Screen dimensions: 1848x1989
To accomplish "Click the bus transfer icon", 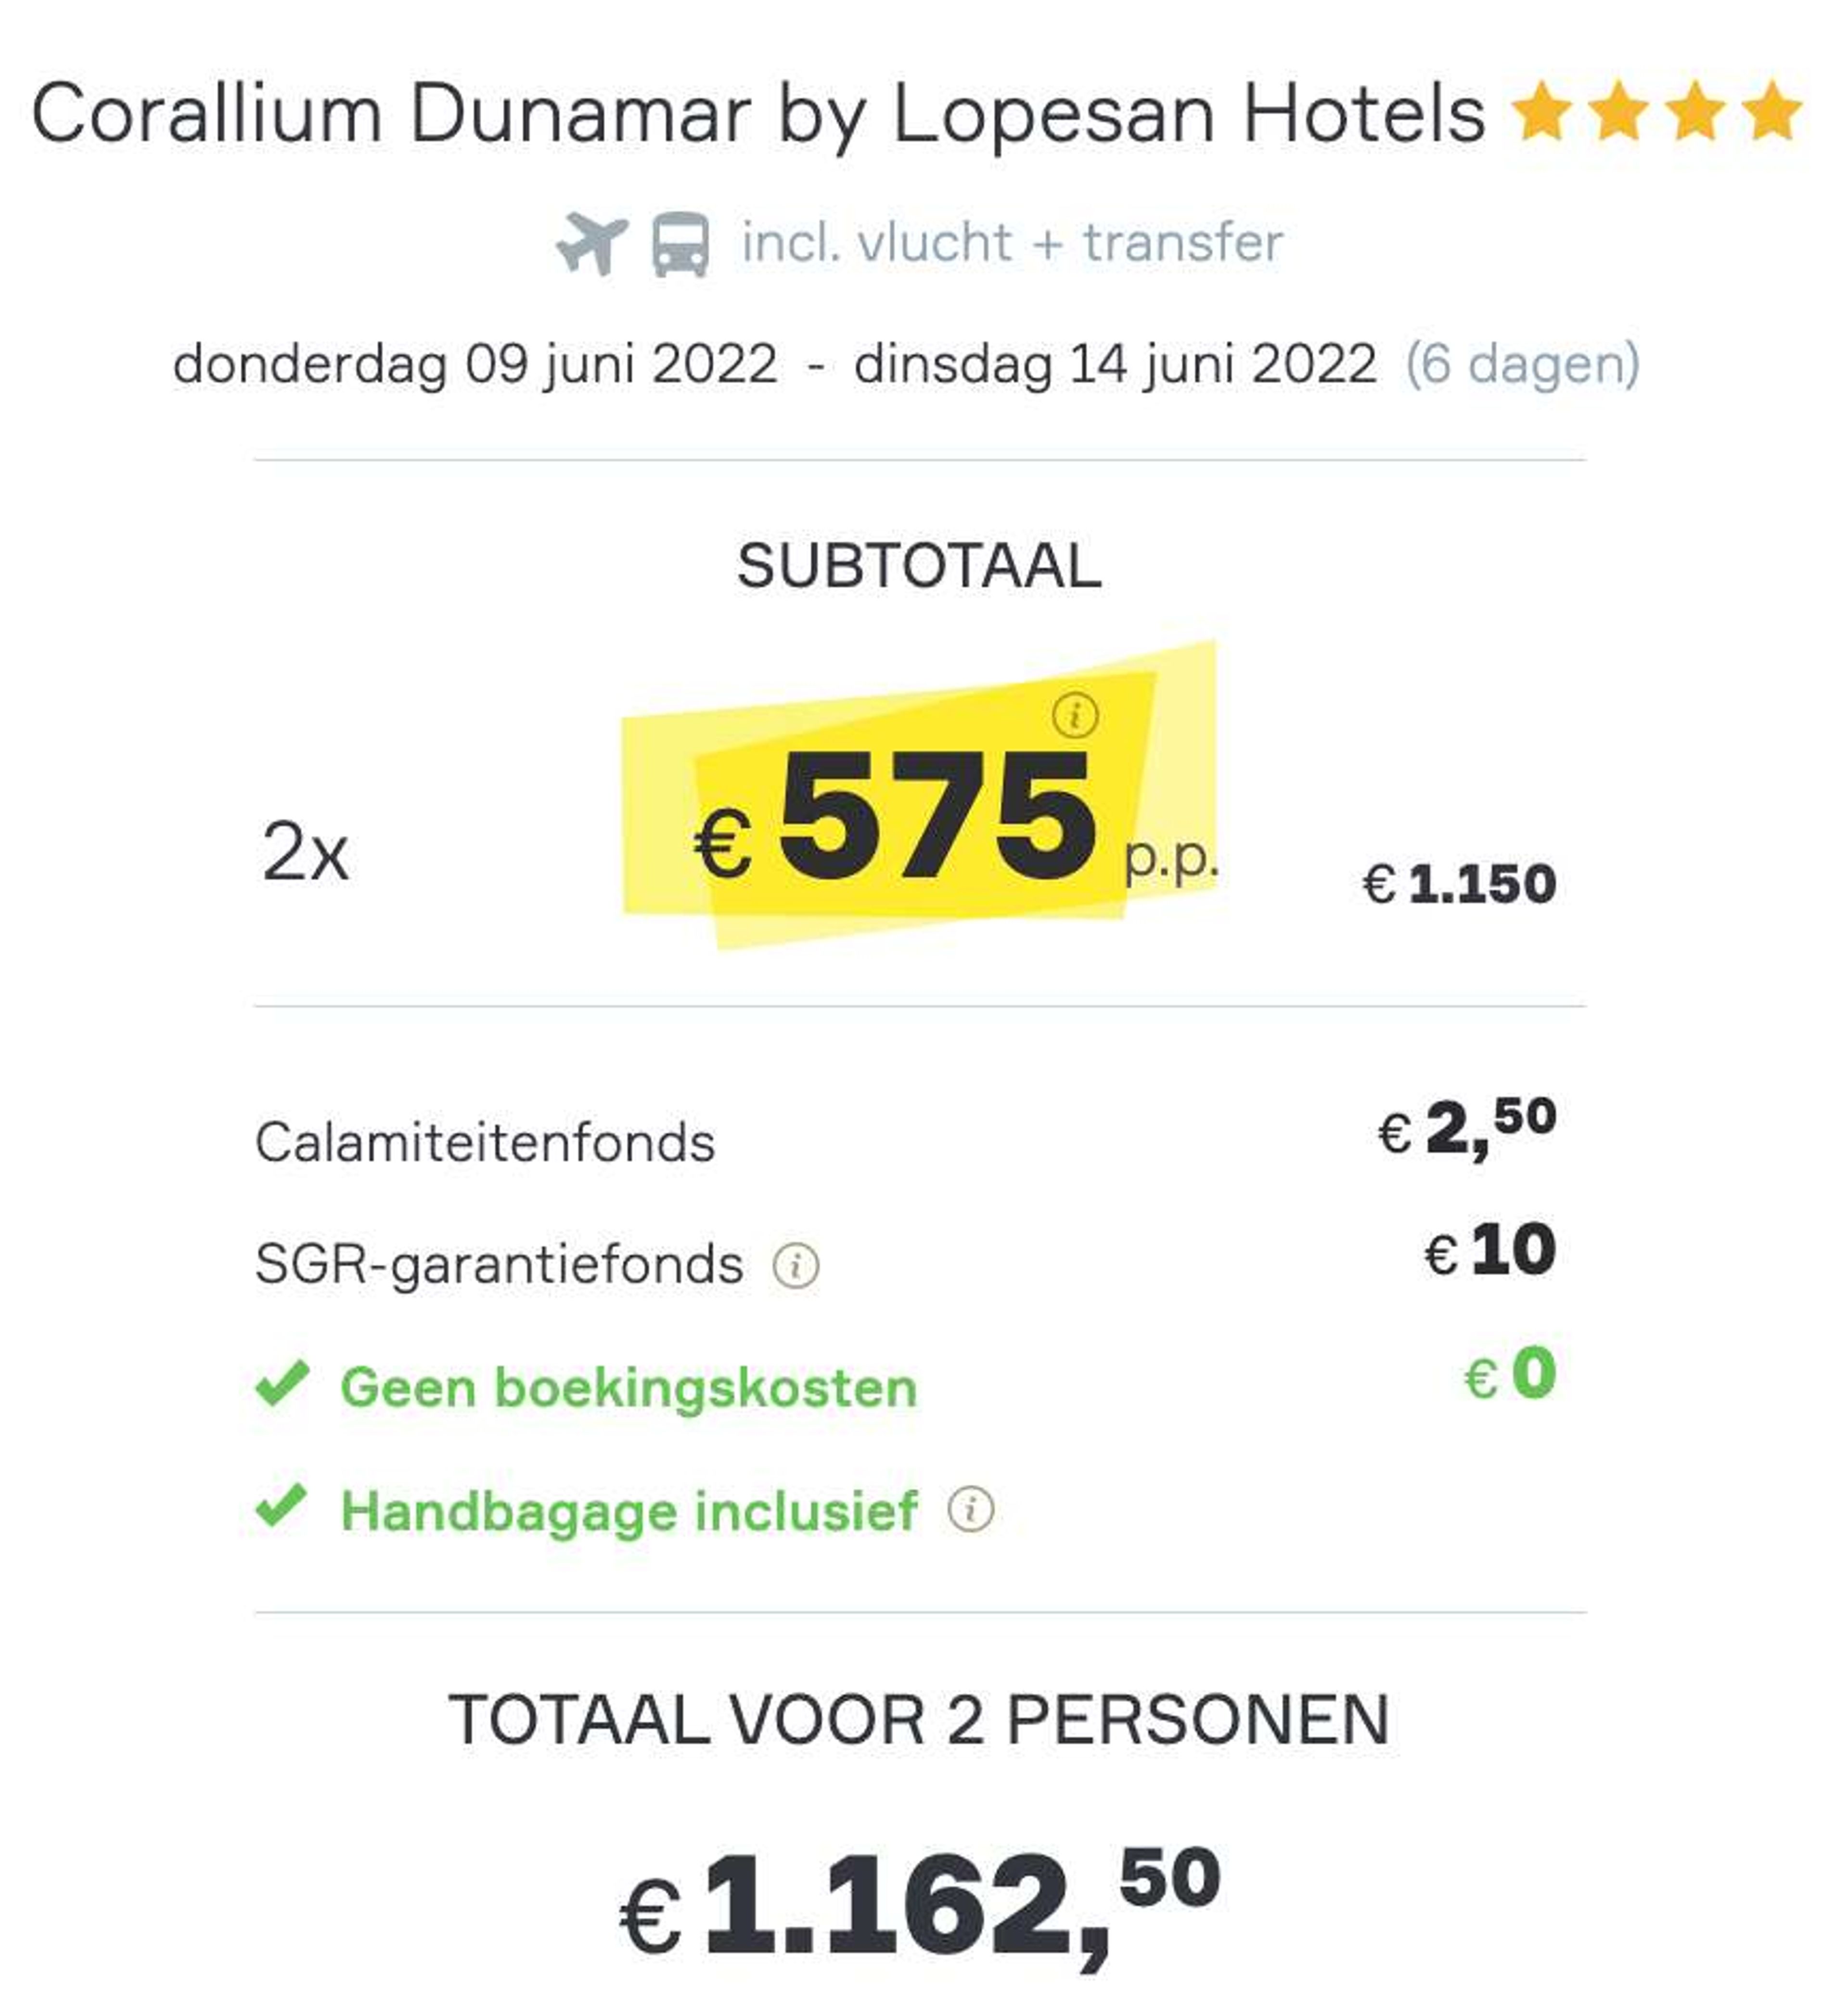I will coord(681,244).
